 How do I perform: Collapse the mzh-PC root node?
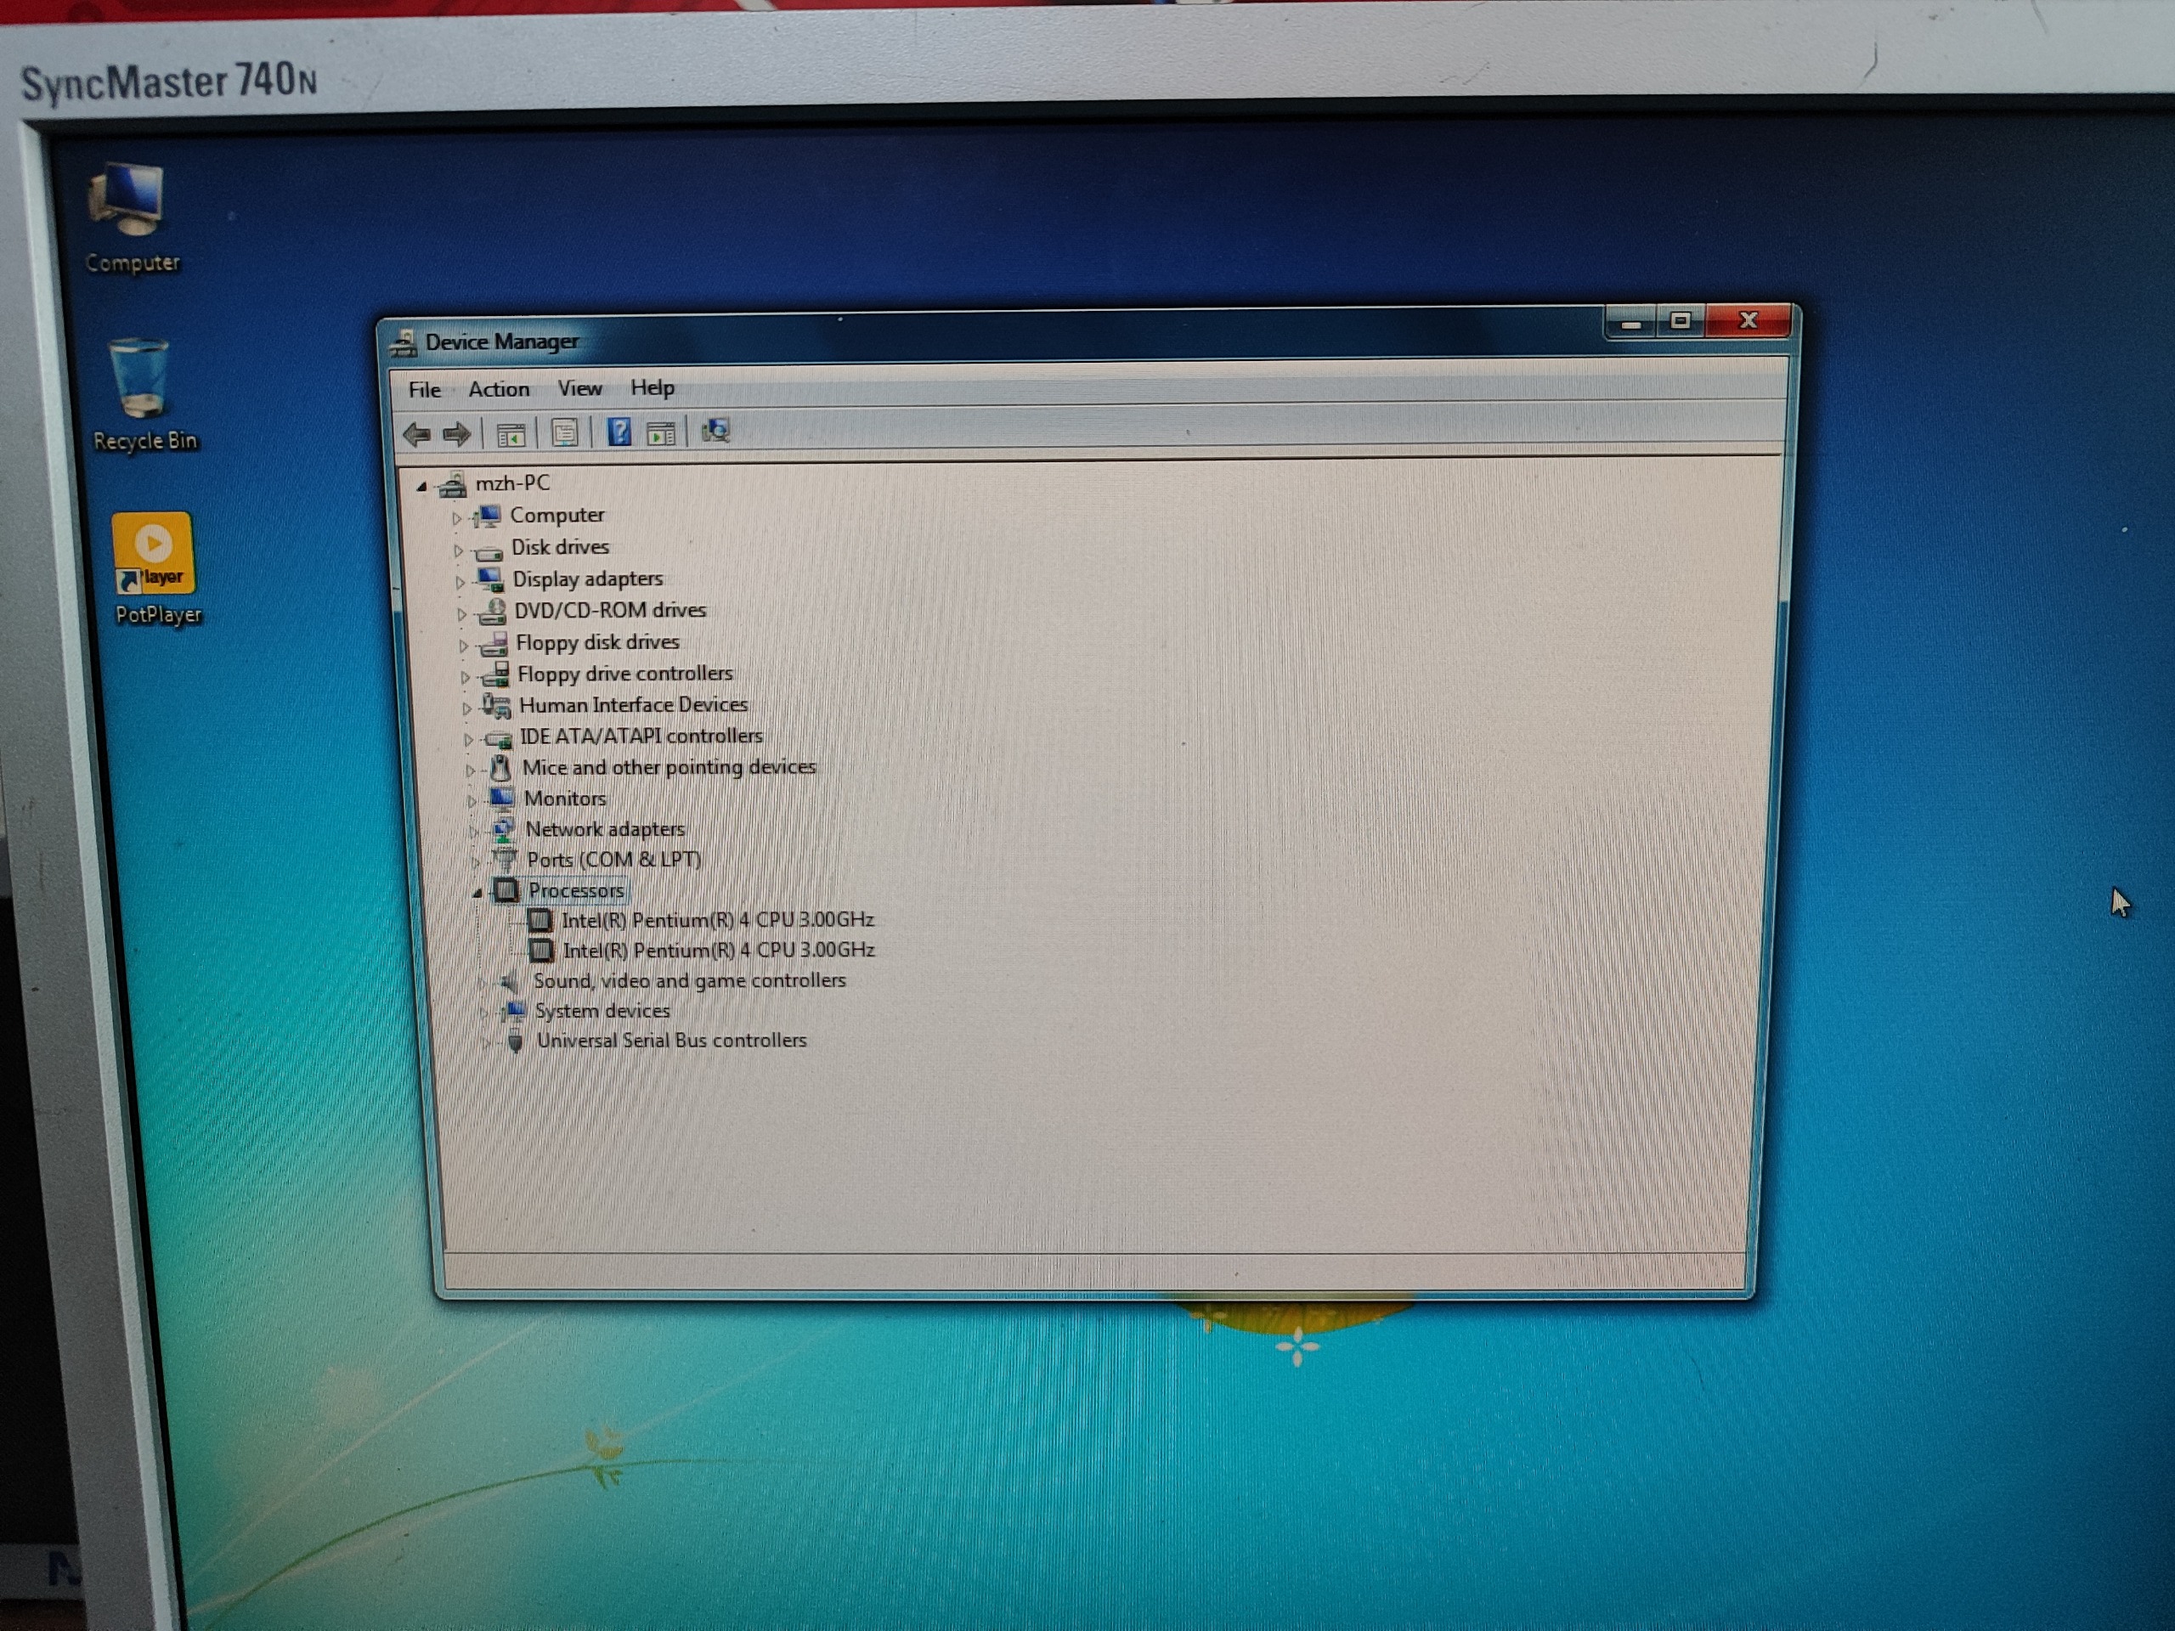[421, 486]
